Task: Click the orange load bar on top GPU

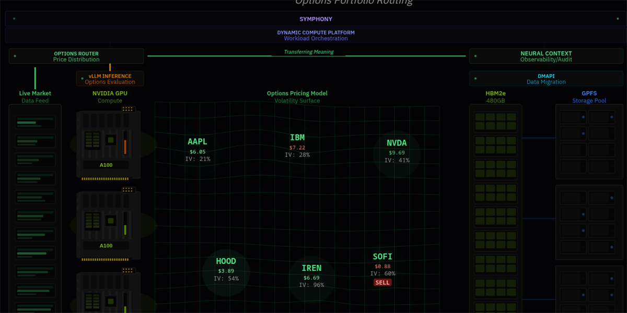Action: click(125, 143)
